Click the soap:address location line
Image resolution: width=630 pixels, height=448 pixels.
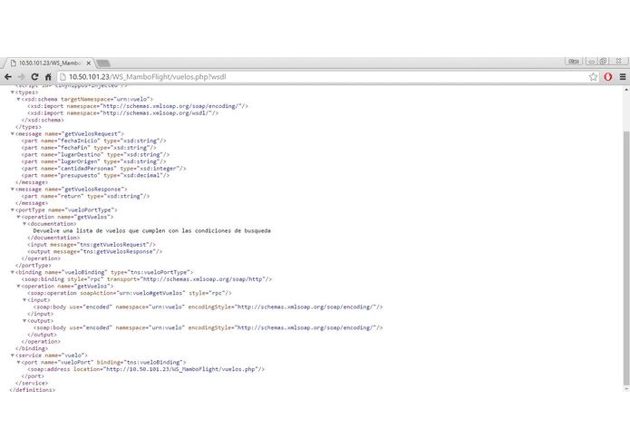(x=146, y=369)
